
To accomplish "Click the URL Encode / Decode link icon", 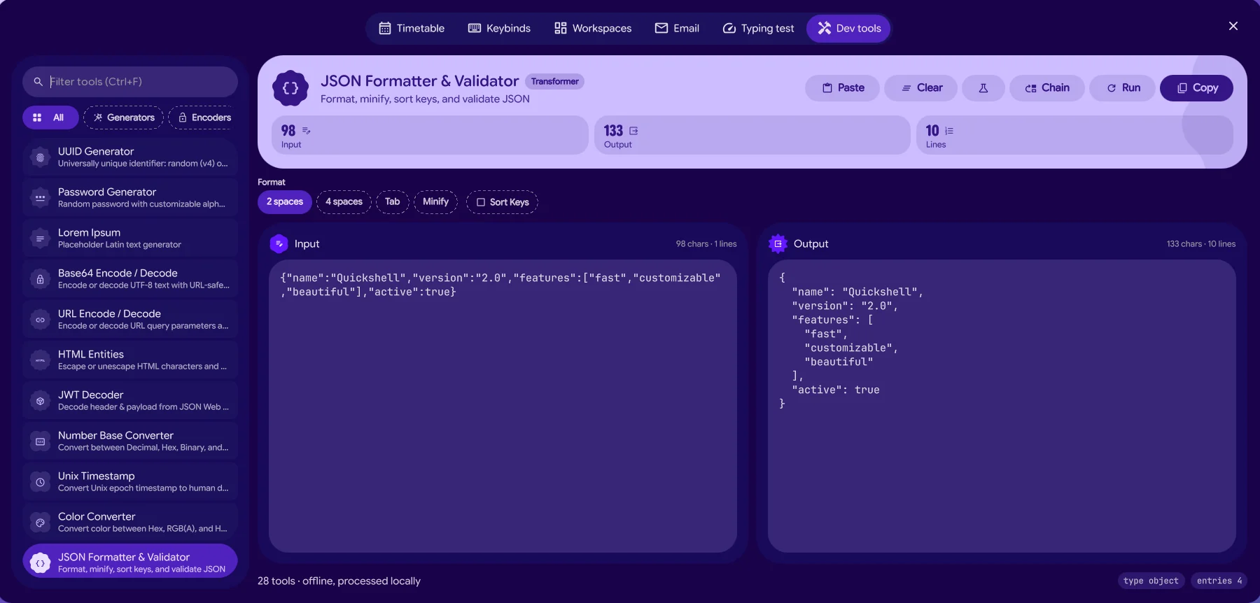I will pyautogui.click(x=41, y=320).
